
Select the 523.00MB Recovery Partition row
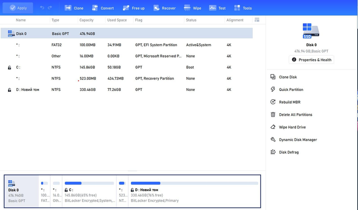coord(127,78)
